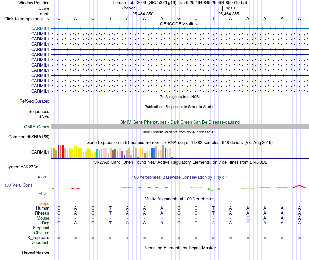This screenshot has width=309, height=260.
Task: Click the 'X_tropicalis' species label
Action: pos(38,238)
